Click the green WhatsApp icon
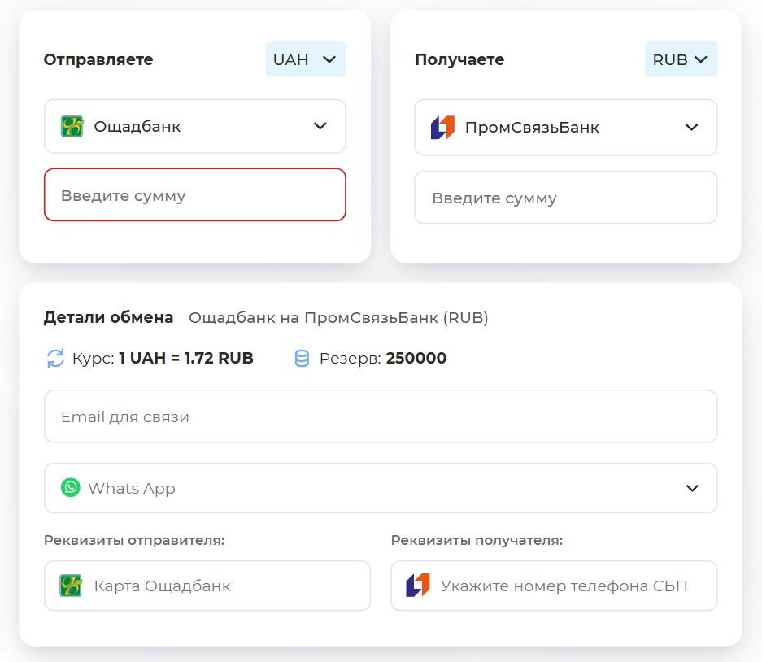Viewport: 762px width, 662px height. [x=71, y=488]
